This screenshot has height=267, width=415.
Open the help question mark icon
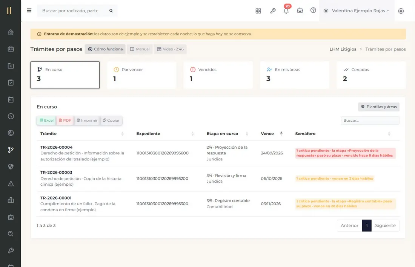point(313,10)
